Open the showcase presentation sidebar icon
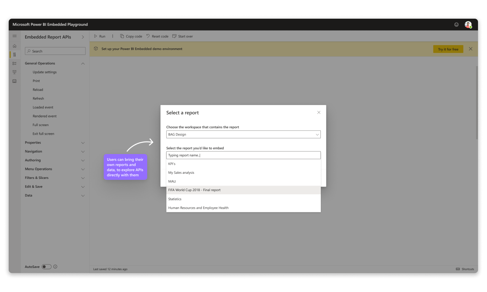Image resolution: width=487 pixels, height=292 pixels. [14, 72]
